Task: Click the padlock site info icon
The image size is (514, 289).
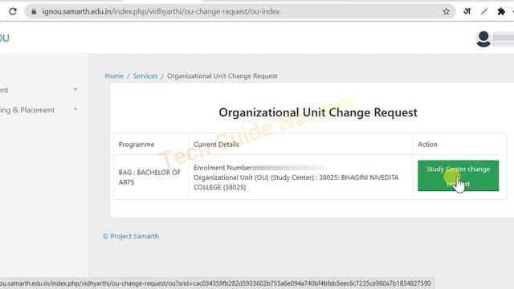Action: coord(34,11)
